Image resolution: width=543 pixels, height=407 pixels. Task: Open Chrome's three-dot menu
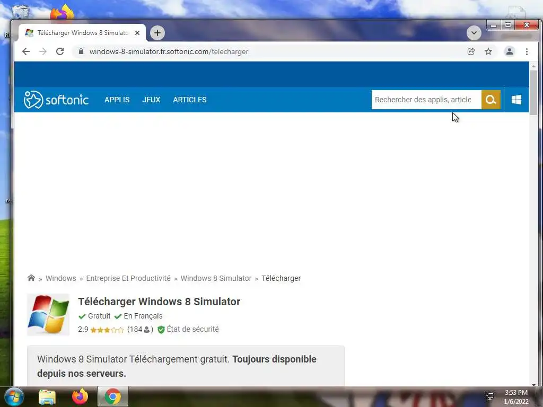[527, 51]
